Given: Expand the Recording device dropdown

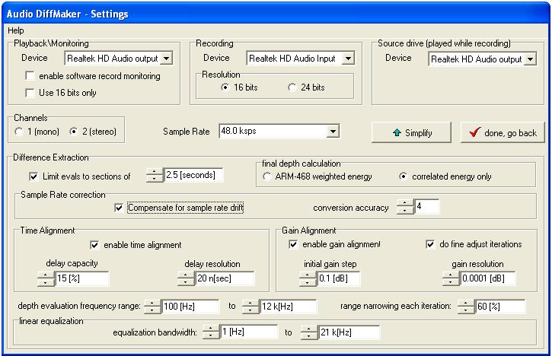Looking at the screenshot, I should [348, 58].
